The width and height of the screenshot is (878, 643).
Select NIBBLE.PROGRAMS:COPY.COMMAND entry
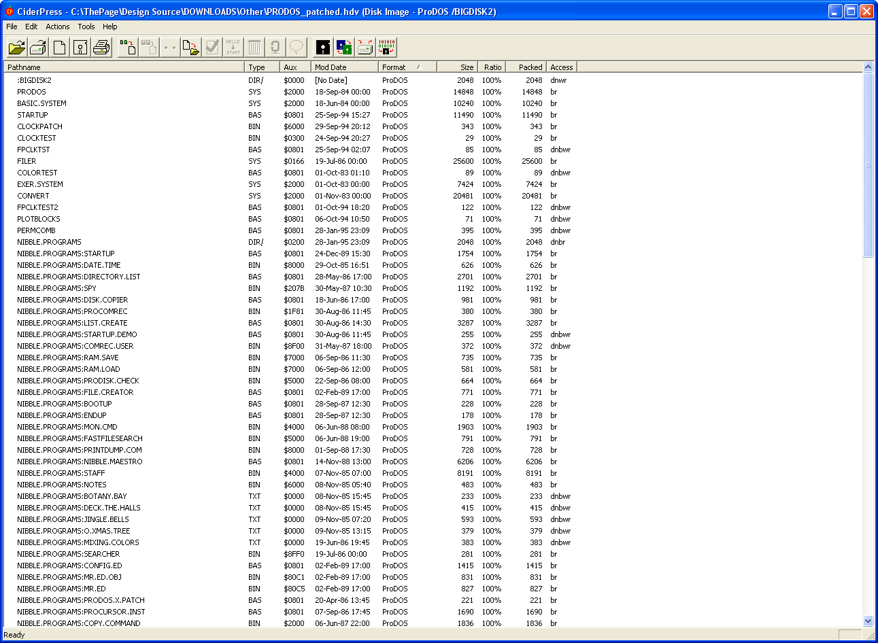[291, 623]
